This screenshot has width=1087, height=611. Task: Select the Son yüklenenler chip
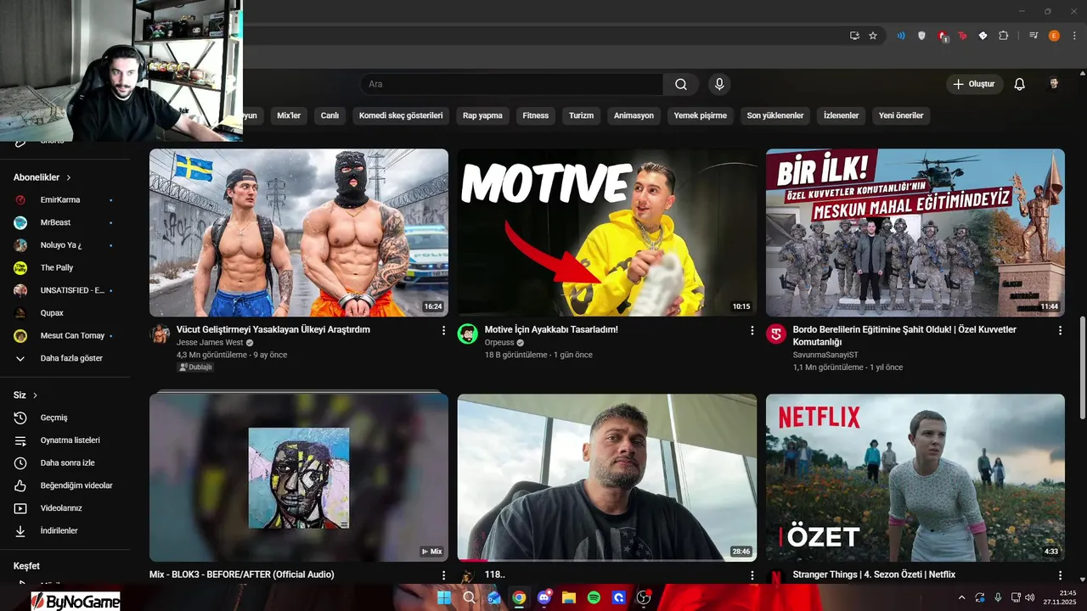(775, 115)
